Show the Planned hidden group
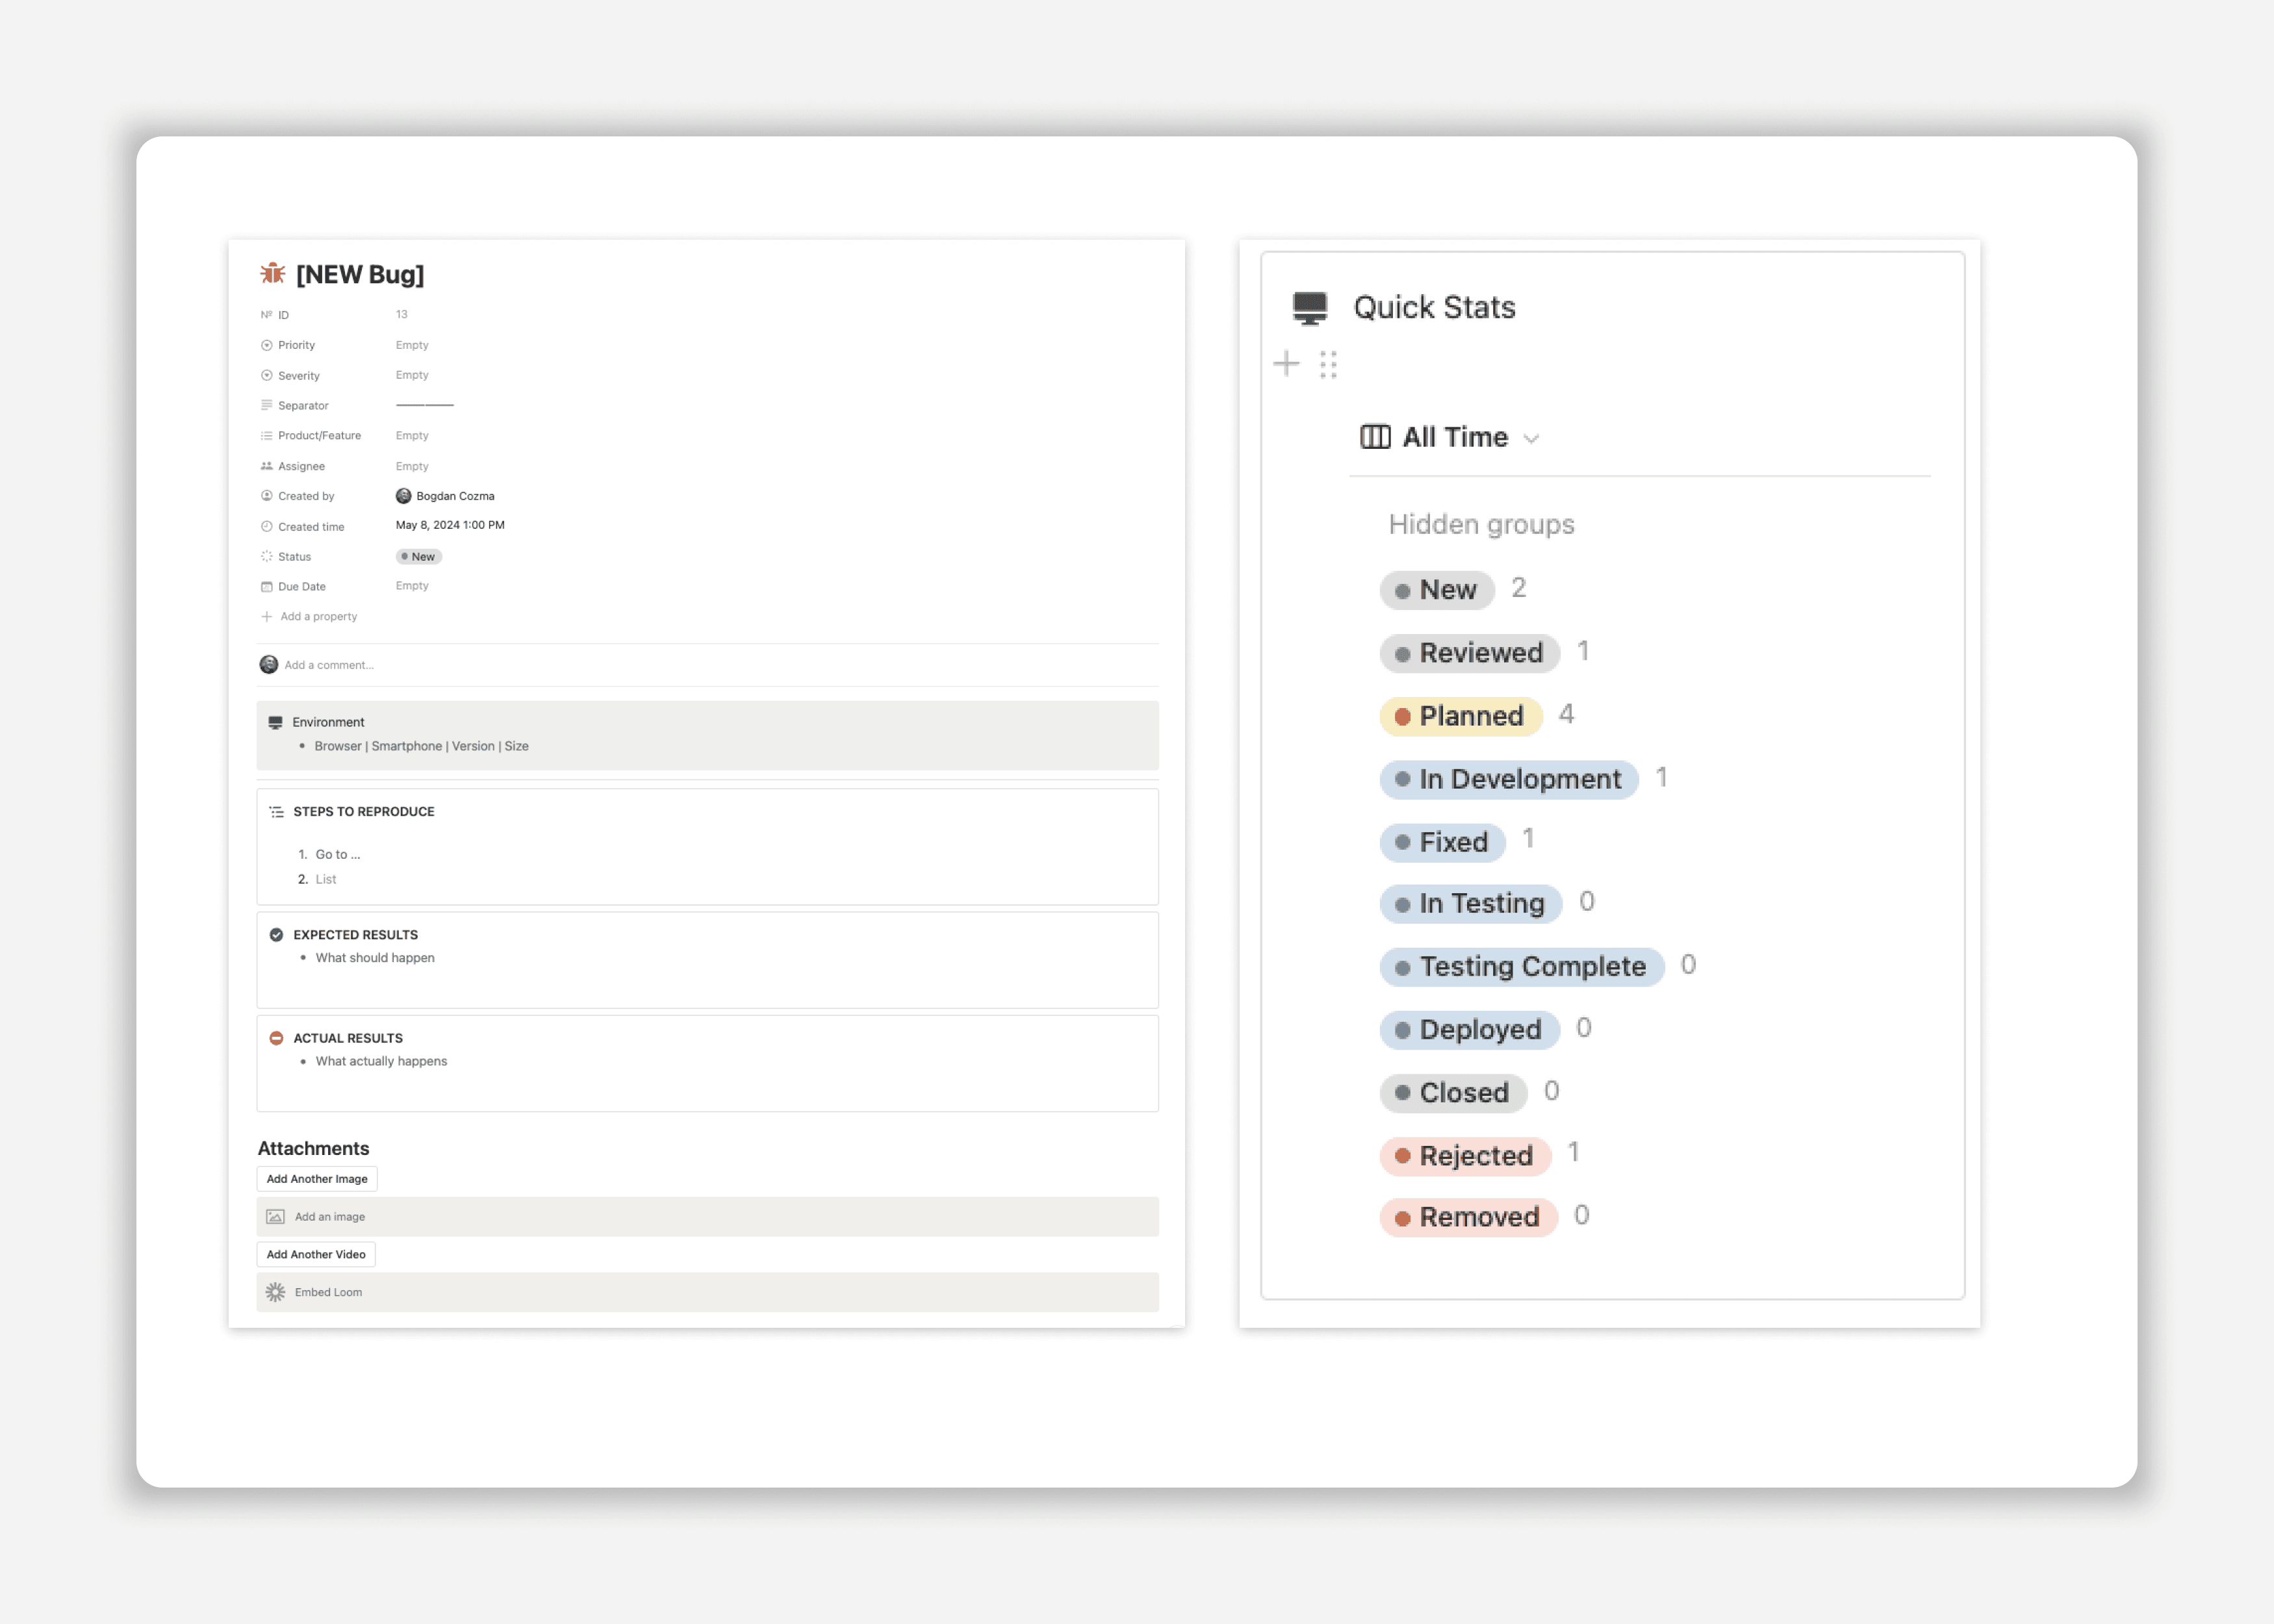The image size is (2274, 1624). coord(1460,716)
